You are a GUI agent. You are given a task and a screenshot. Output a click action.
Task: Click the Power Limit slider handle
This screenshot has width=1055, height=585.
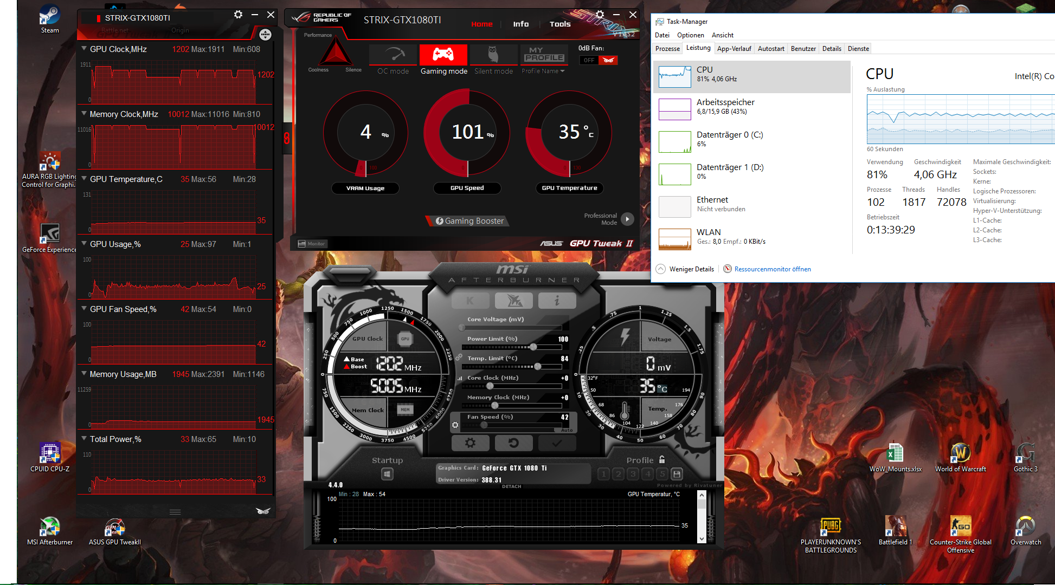533,347
